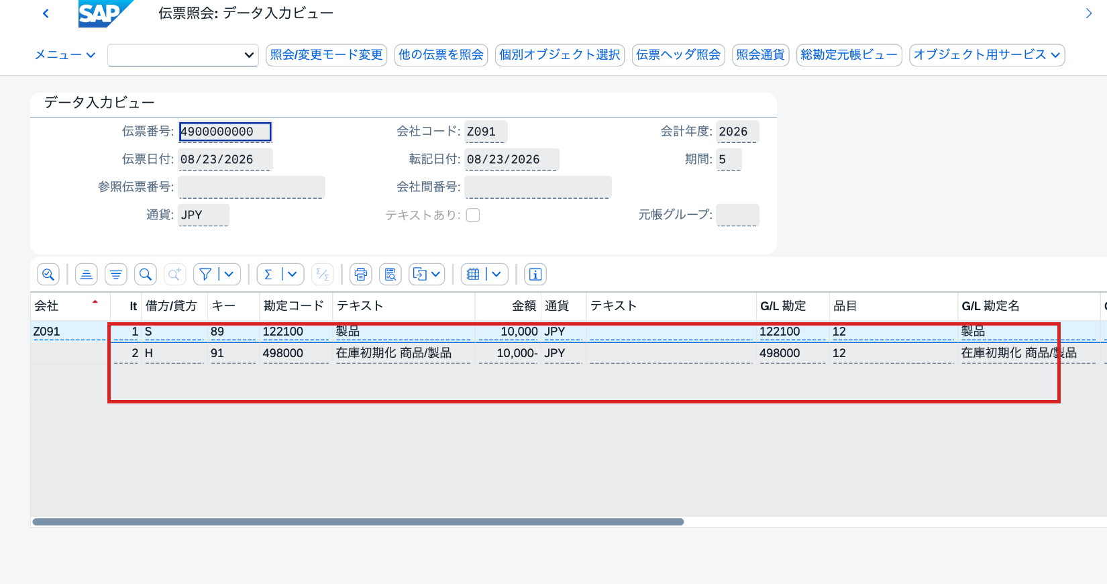Click the 照会通貨 button
The image size is (1107, 584).
tap(760, 55)
